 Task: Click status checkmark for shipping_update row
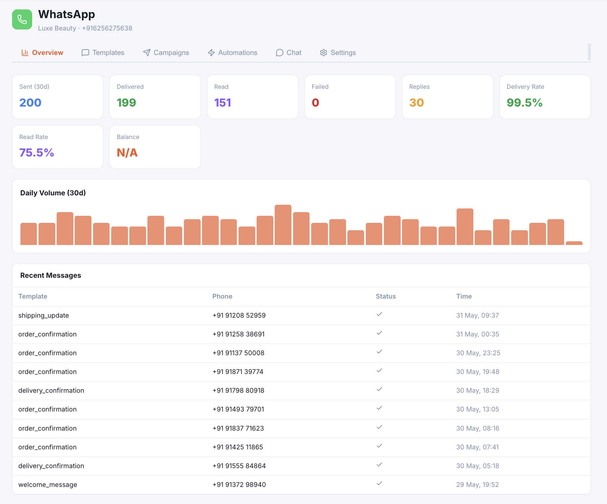tap(379, 314)
